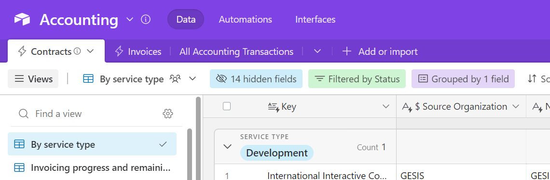The width and height of the screenshot is (550, 180).
Task: Collapse the Development group chevron
Action: point(228,147)
